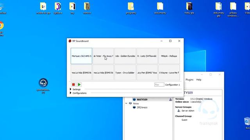Trigger the Juicy Pen (EXMO) sound button
Viewport: 250px width, 140px height.
(x=147, y=73)
